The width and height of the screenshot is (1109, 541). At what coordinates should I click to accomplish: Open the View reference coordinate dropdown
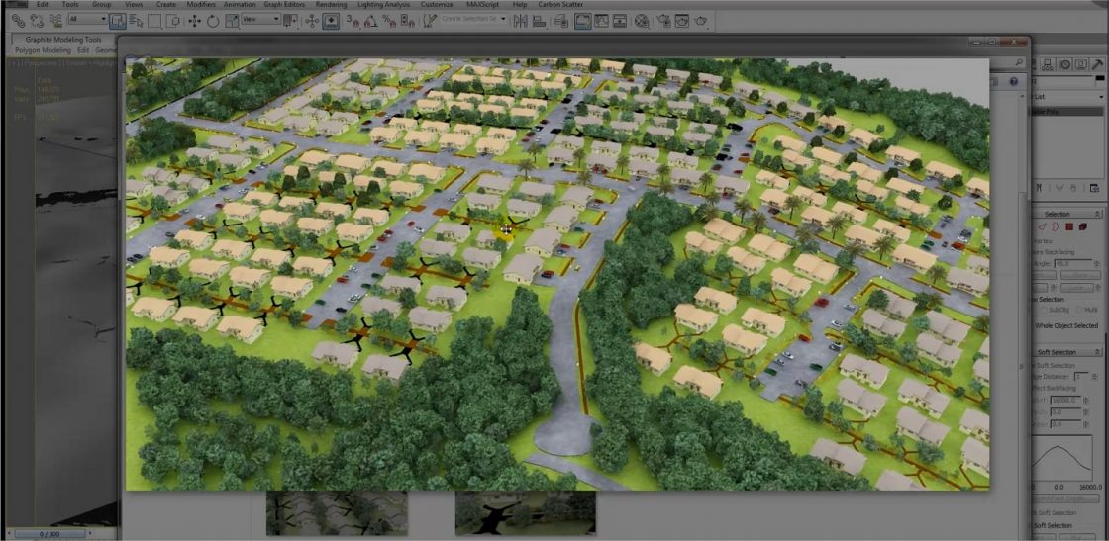pos(261,20)
